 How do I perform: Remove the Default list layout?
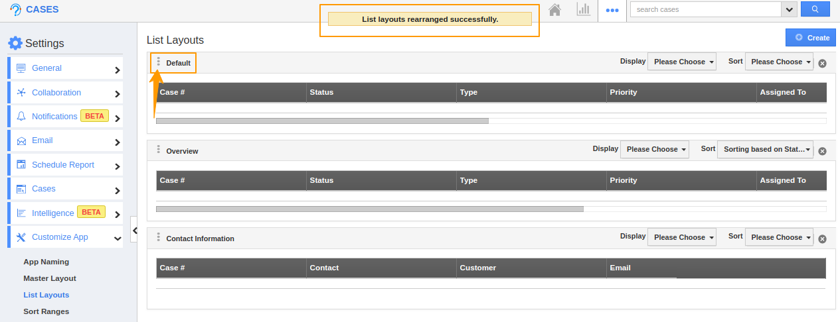click(x=822, y=64)
